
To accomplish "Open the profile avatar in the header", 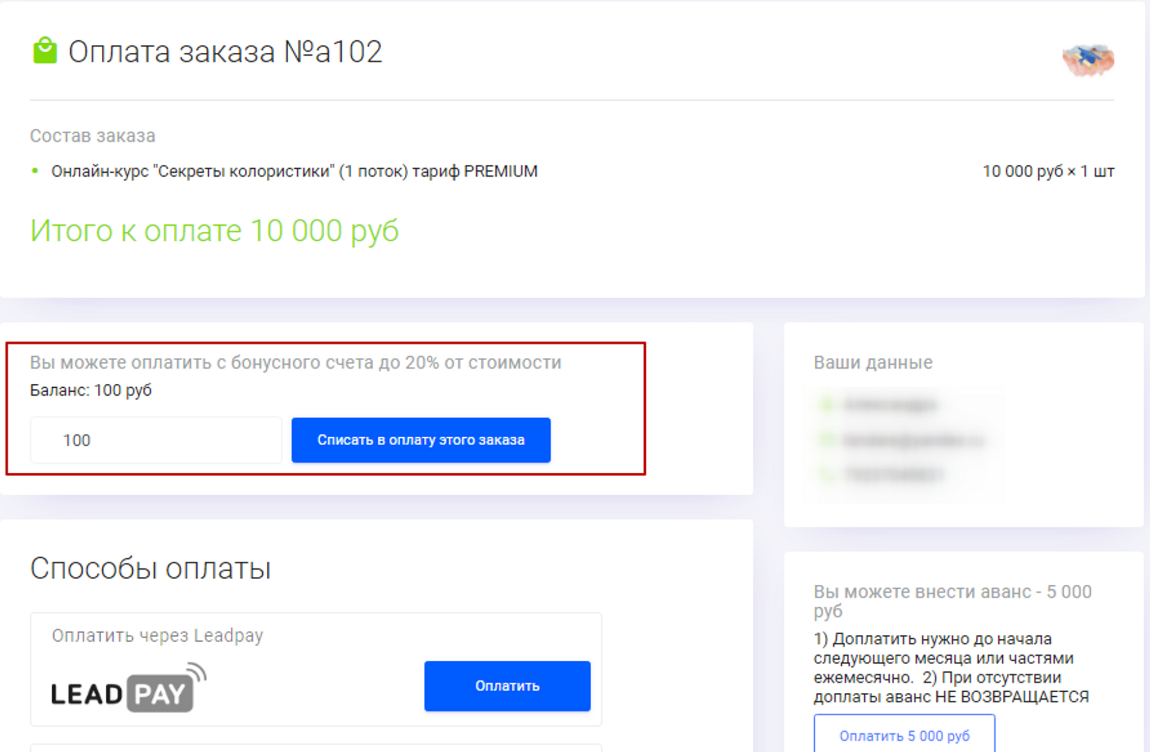I will coord(1088,60).
